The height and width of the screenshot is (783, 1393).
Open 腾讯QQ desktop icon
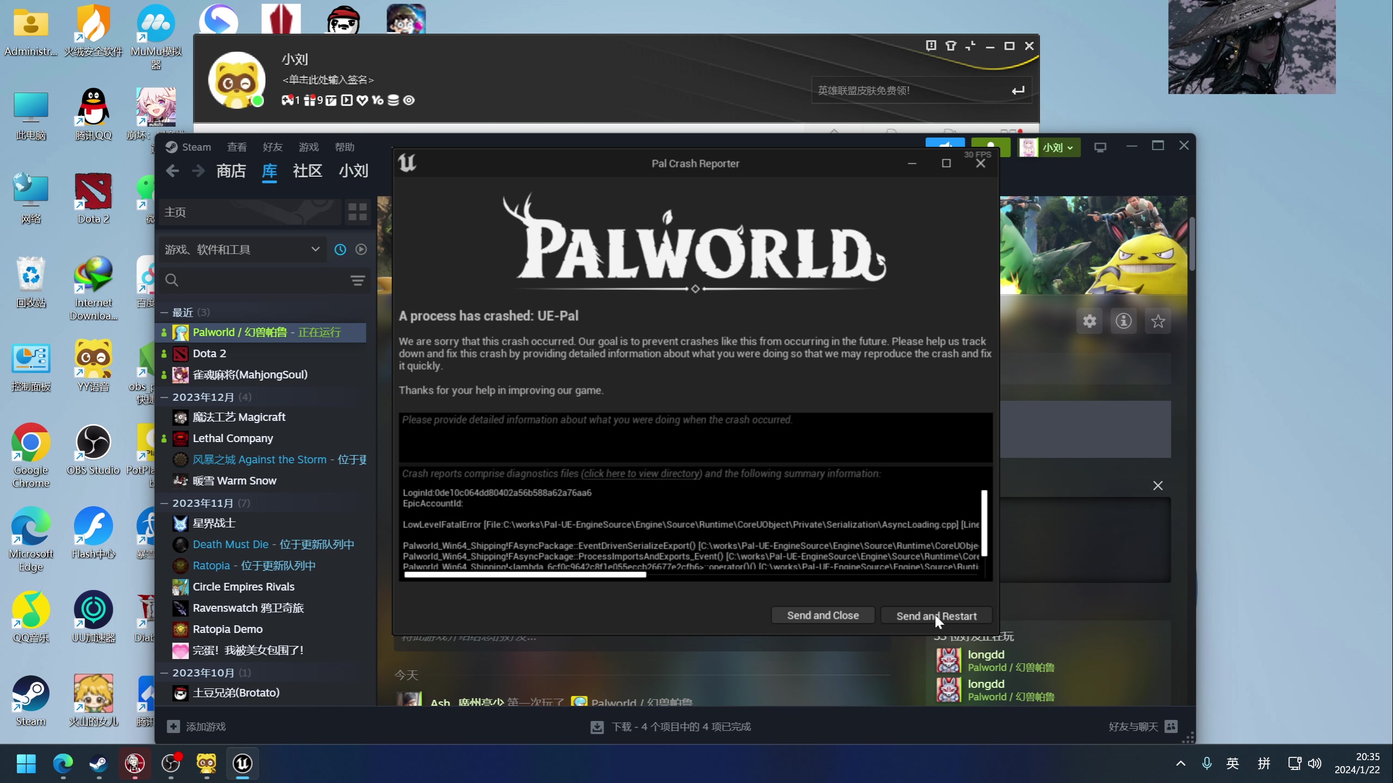click(93, 115)
